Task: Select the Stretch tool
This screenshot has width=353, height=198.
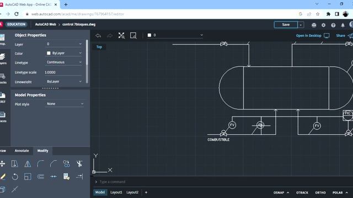Action: click(15, 164)
